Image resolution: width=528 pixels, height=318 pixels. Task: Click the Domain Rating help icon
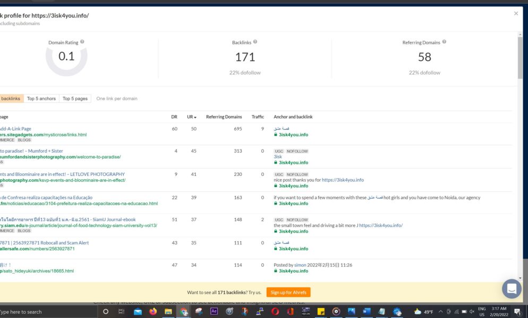(82, 42)
